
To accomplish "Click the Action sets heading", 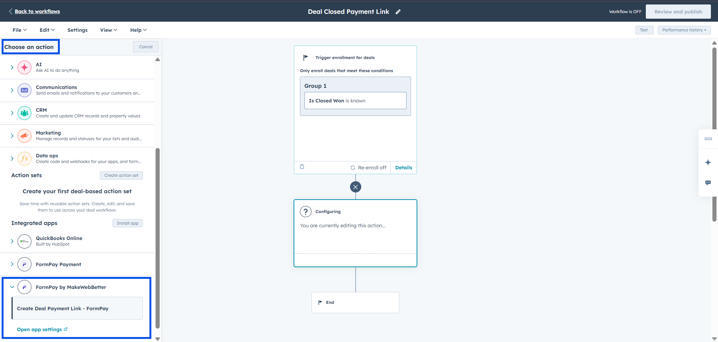I will pyautogui.click(x=27, y=175).
